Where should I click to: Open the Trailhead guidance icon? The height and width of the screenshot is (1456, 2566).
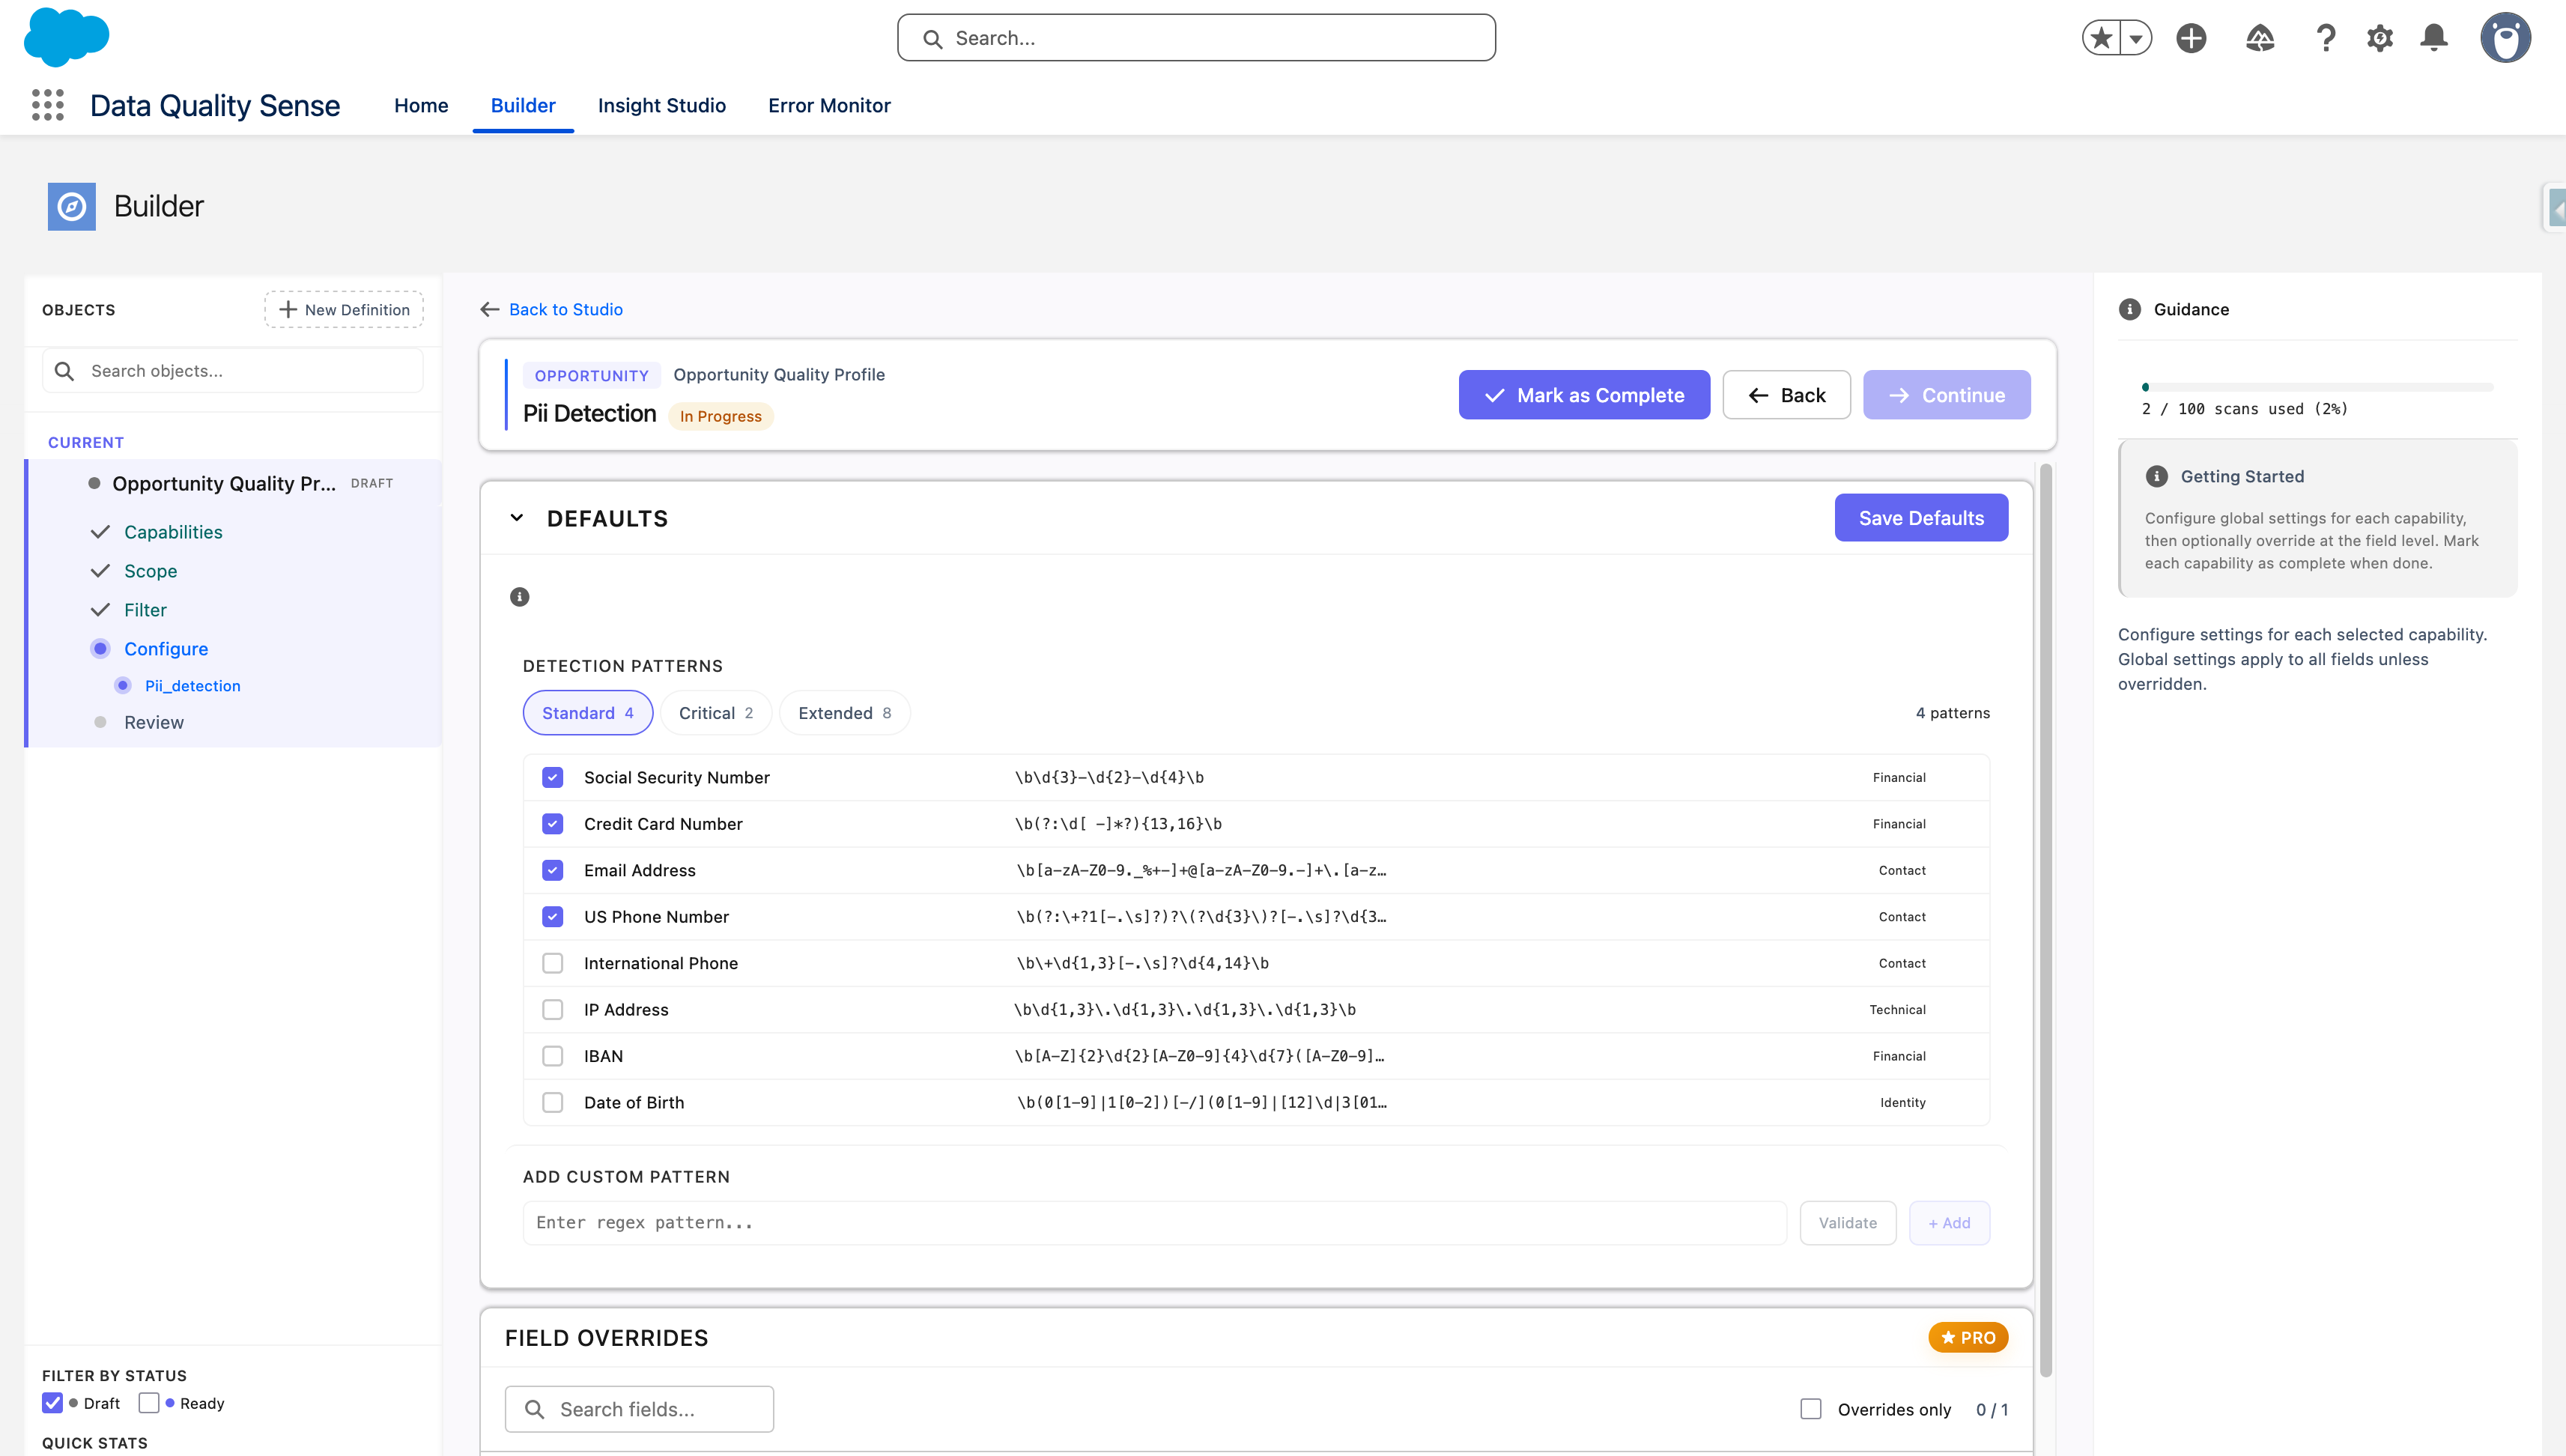point(2260,38)
